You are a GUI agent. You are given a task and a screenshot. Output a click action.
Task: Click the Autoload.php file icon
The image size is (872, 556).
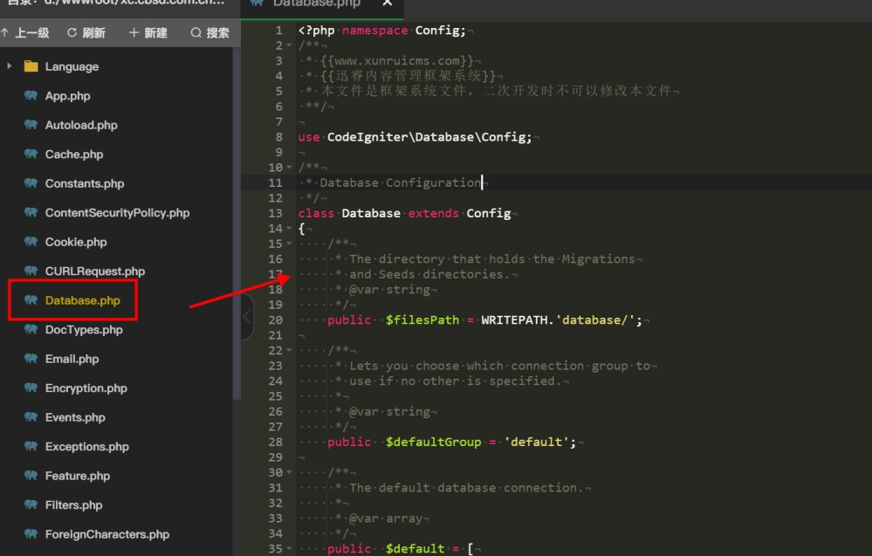(x=31, y=125)
